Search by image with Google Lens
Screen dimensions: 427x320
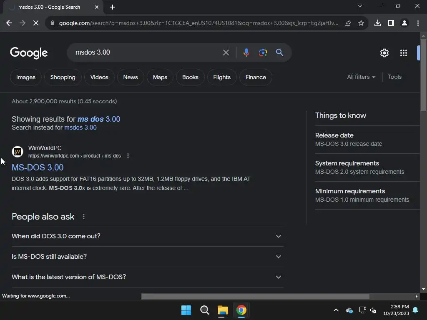[263, 52]
